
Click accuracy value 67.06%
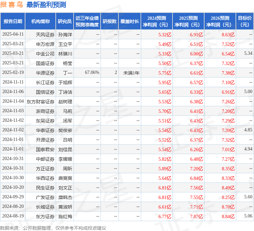coord(92,73)
